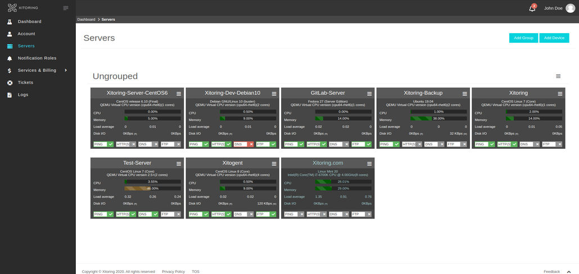
Task: Open GitLab-Server card menu icon
Action: click(369, 94)
